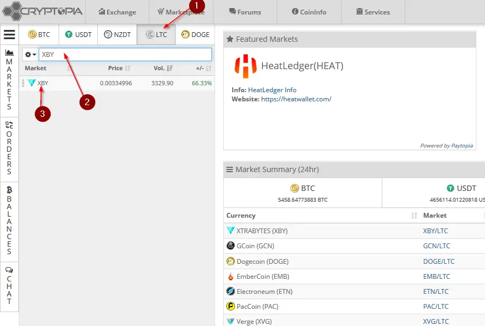Click the PacCoin coin icon
The width and height of the screenshot is (485, 326).
pos(231,306)
